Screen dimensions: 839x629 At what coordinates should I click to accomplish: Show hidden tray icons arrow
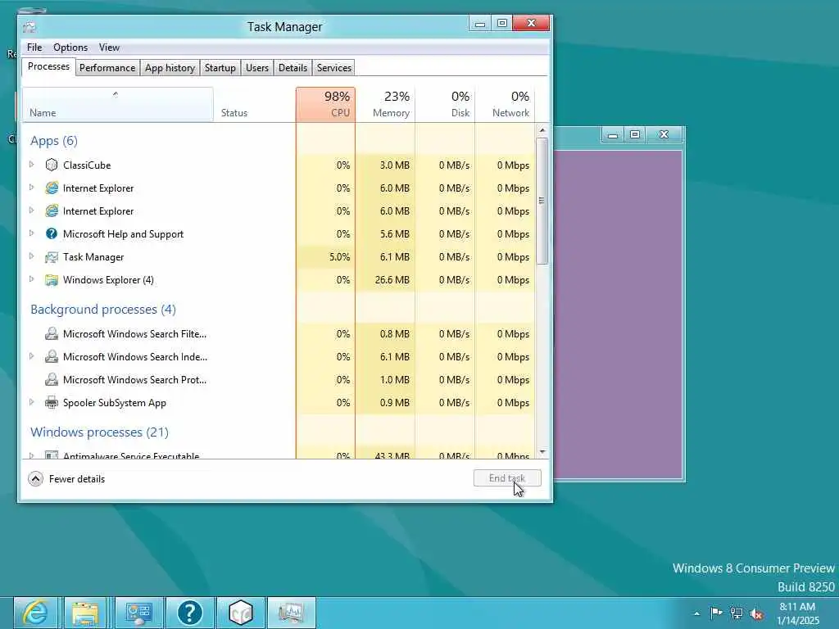click(x=696, y=613)
